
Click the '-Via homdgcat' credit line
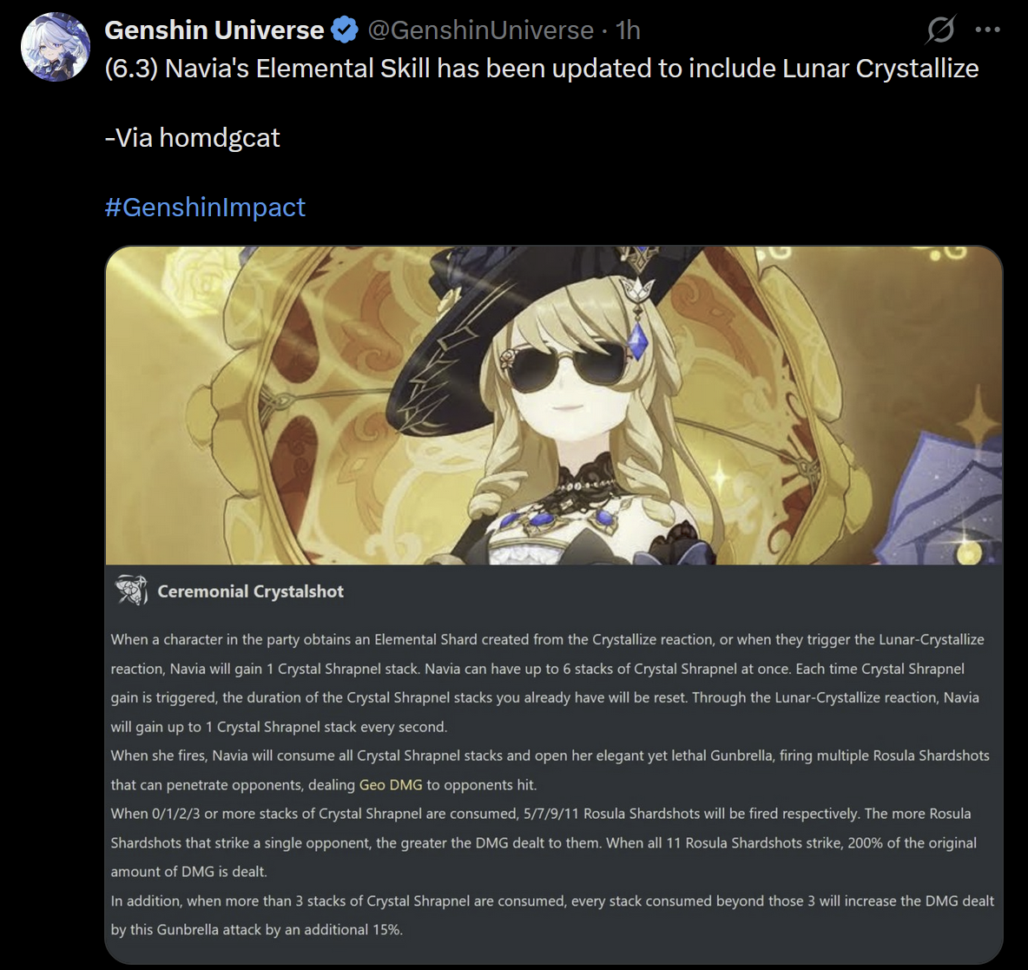[x=192, y=138]
